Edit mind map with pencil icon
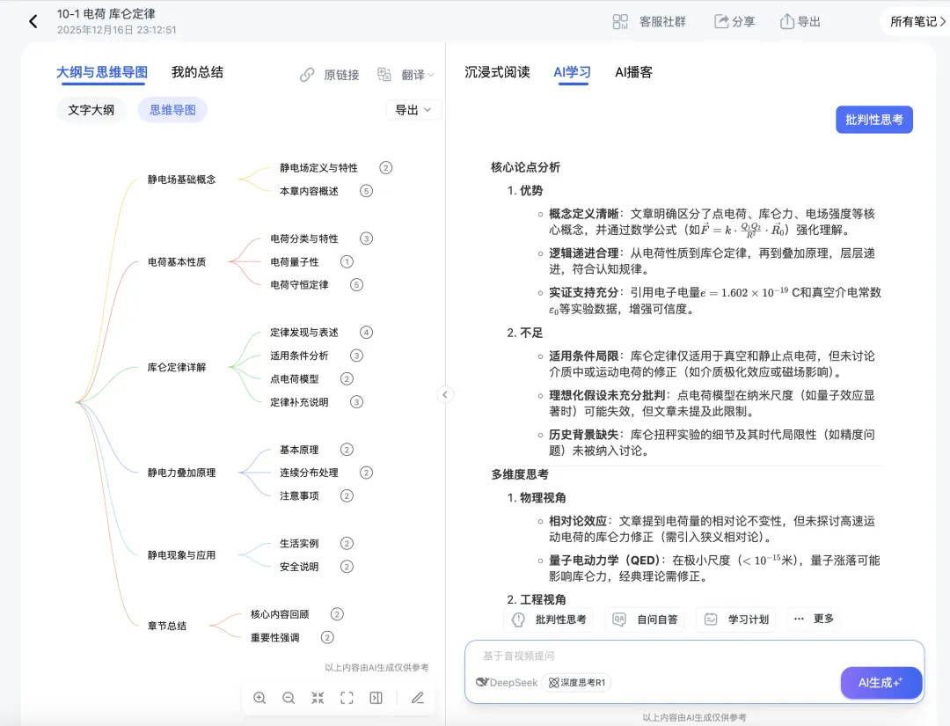Viewport: 950px width, 726px height. click(418, 698)
